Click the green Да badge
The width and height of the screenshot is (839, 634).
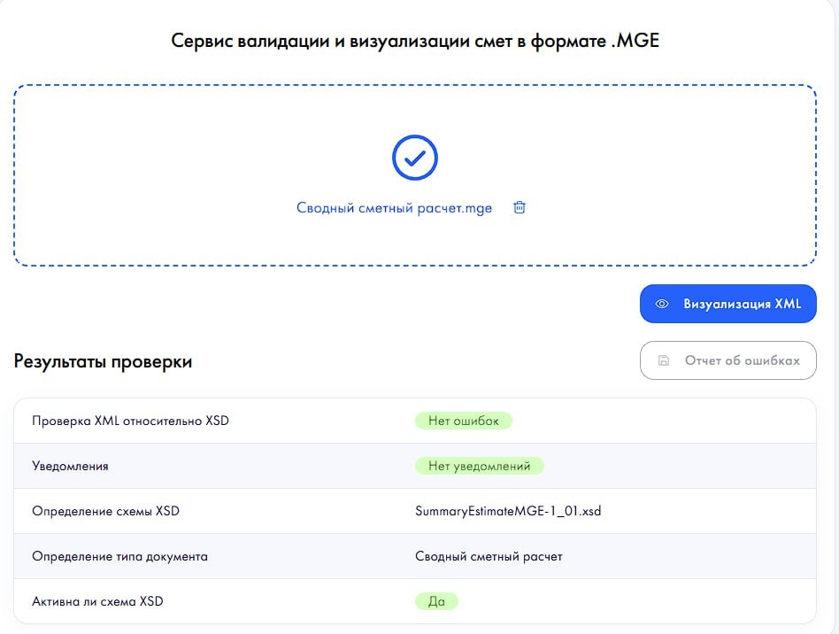click(436, 601)
